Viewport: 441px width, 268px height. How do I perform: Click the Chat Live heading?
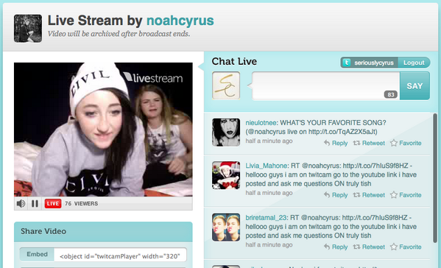[x=234, y=62]
